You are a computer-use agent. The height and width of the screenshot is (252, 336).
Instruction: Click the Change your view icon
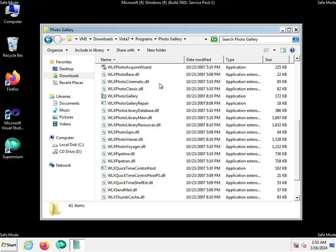[x=266, y=50]
